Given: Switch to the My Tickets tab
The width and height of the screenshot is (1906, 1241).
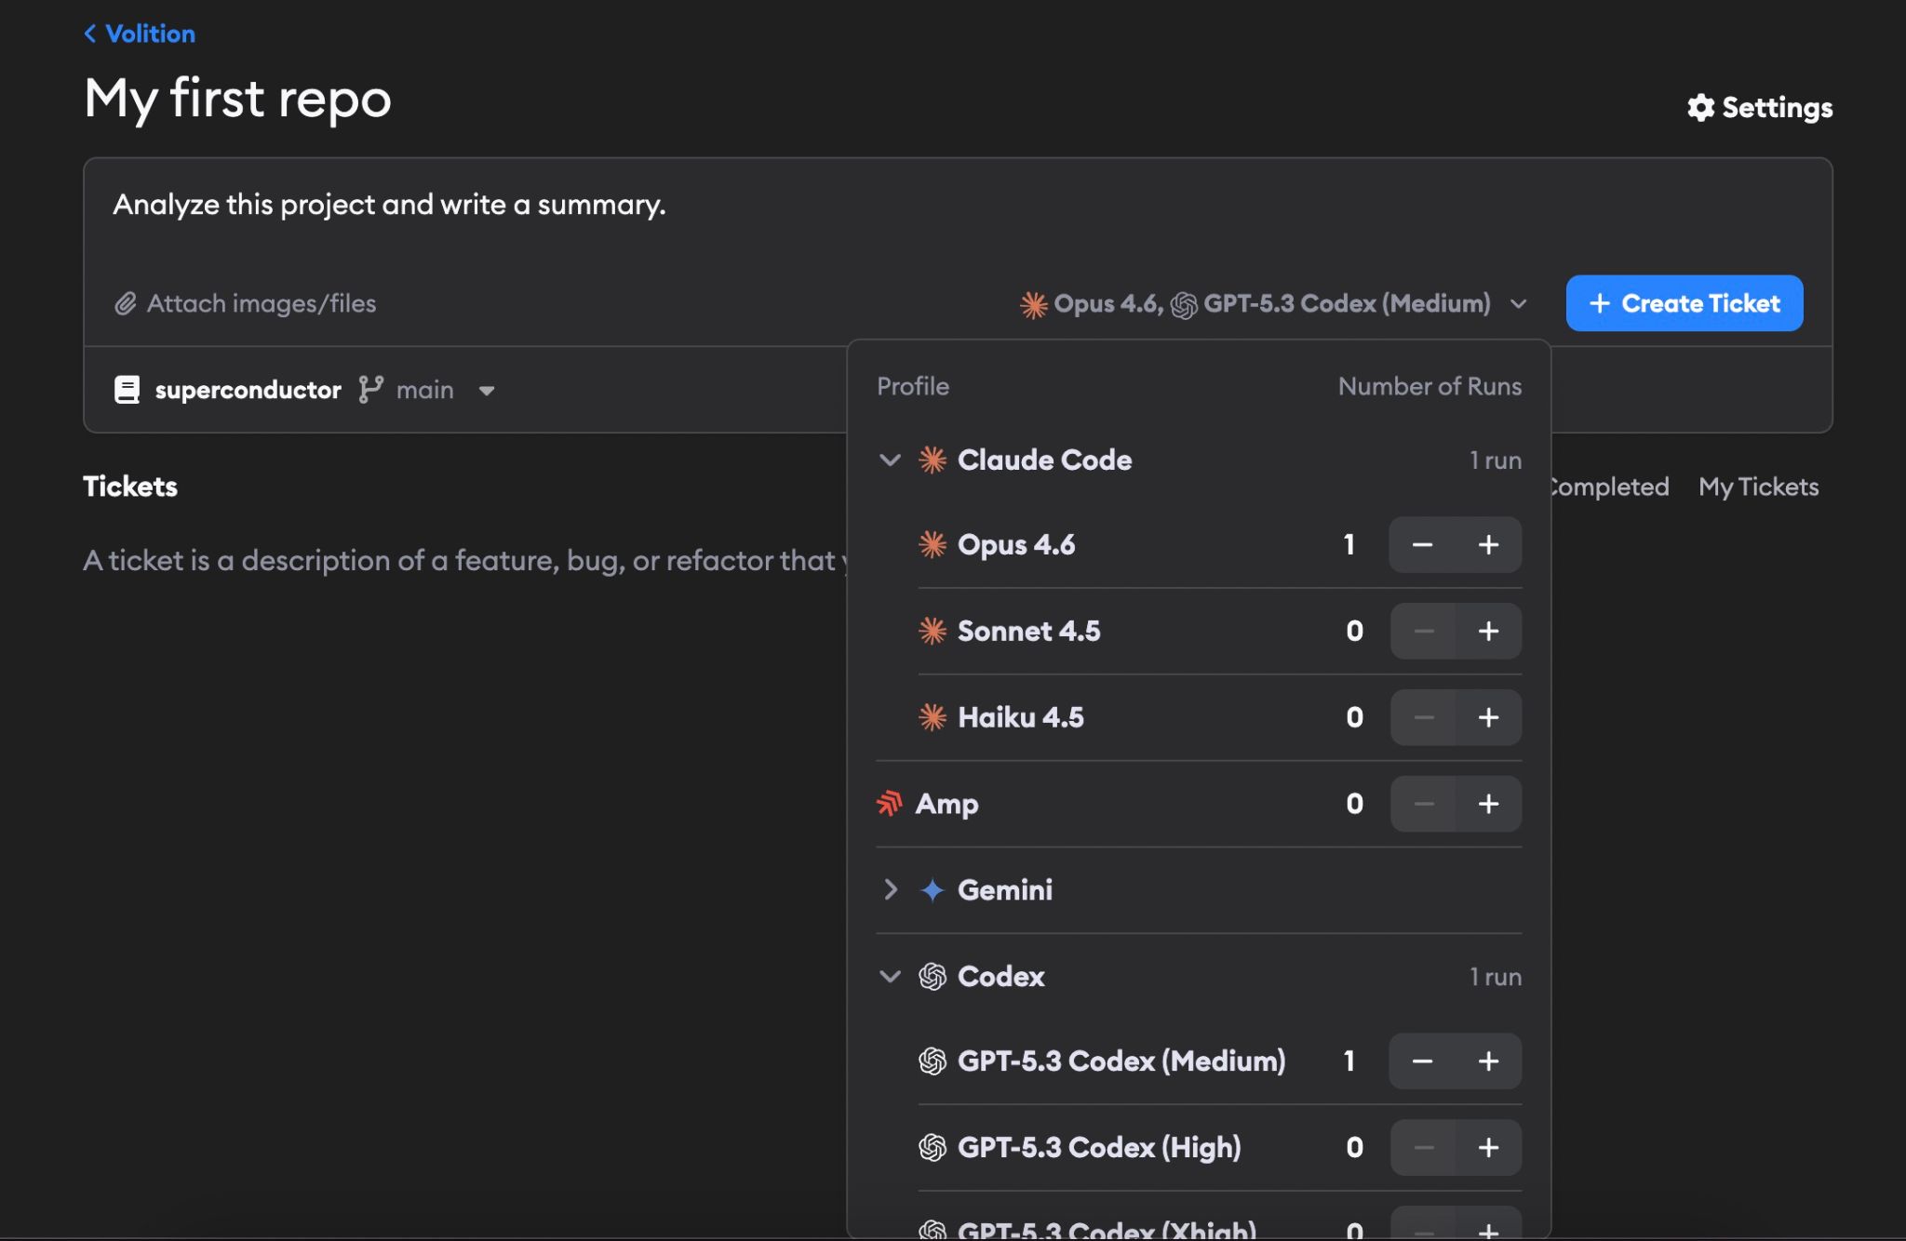Looking at the screenshot, I should (1758, 486).
